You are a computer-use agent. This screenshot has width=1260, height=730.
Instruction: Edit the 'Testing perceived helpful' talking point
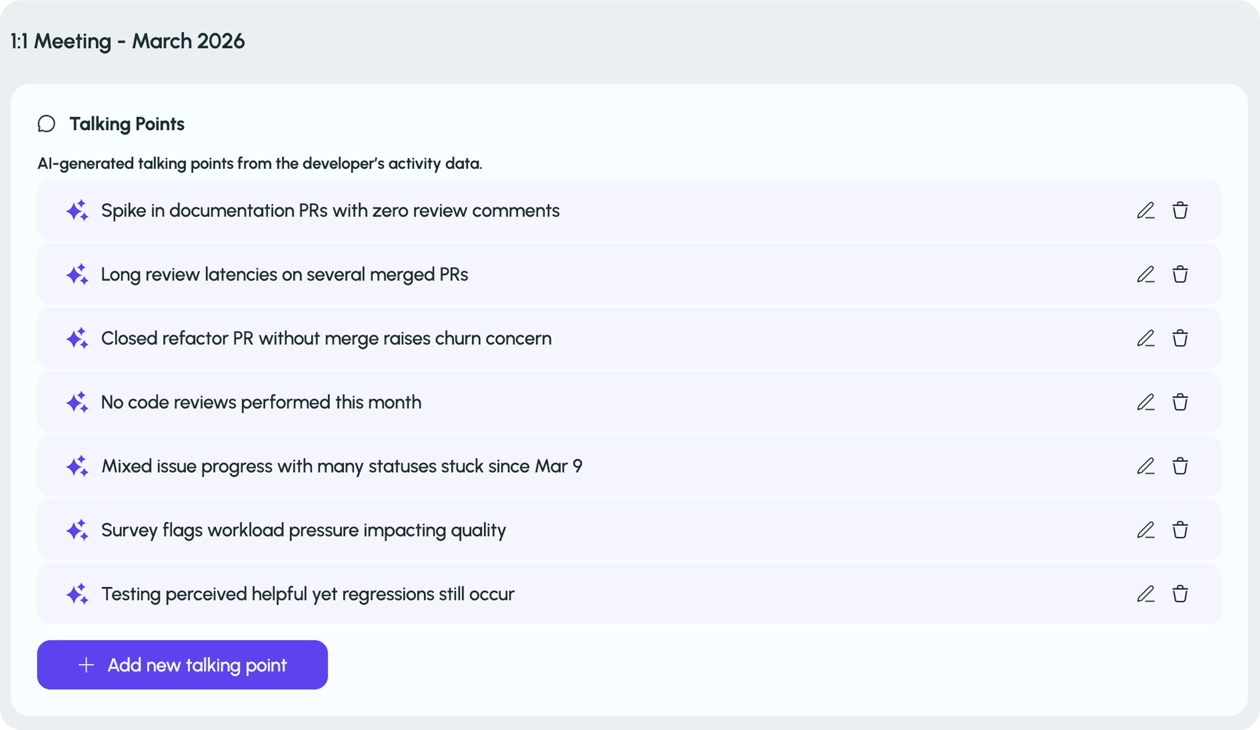[x=1145, y=594]
